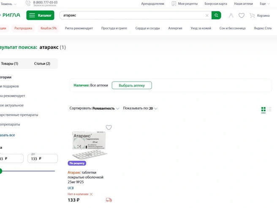Switch to the Товары (1) tab
277x208 pixels.
(10, 64)
